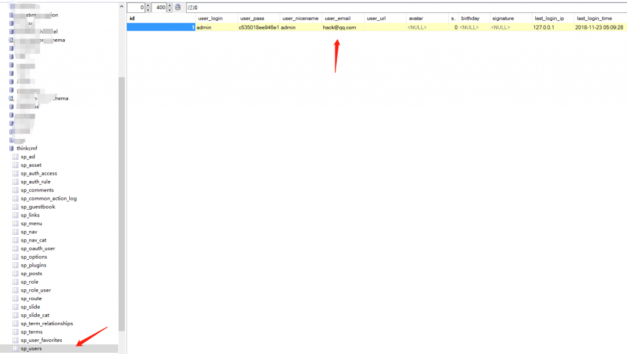Open the sp_auth_access table
Image resolution: width=627 pixels, height=354 pixels.
click(39, 174)
